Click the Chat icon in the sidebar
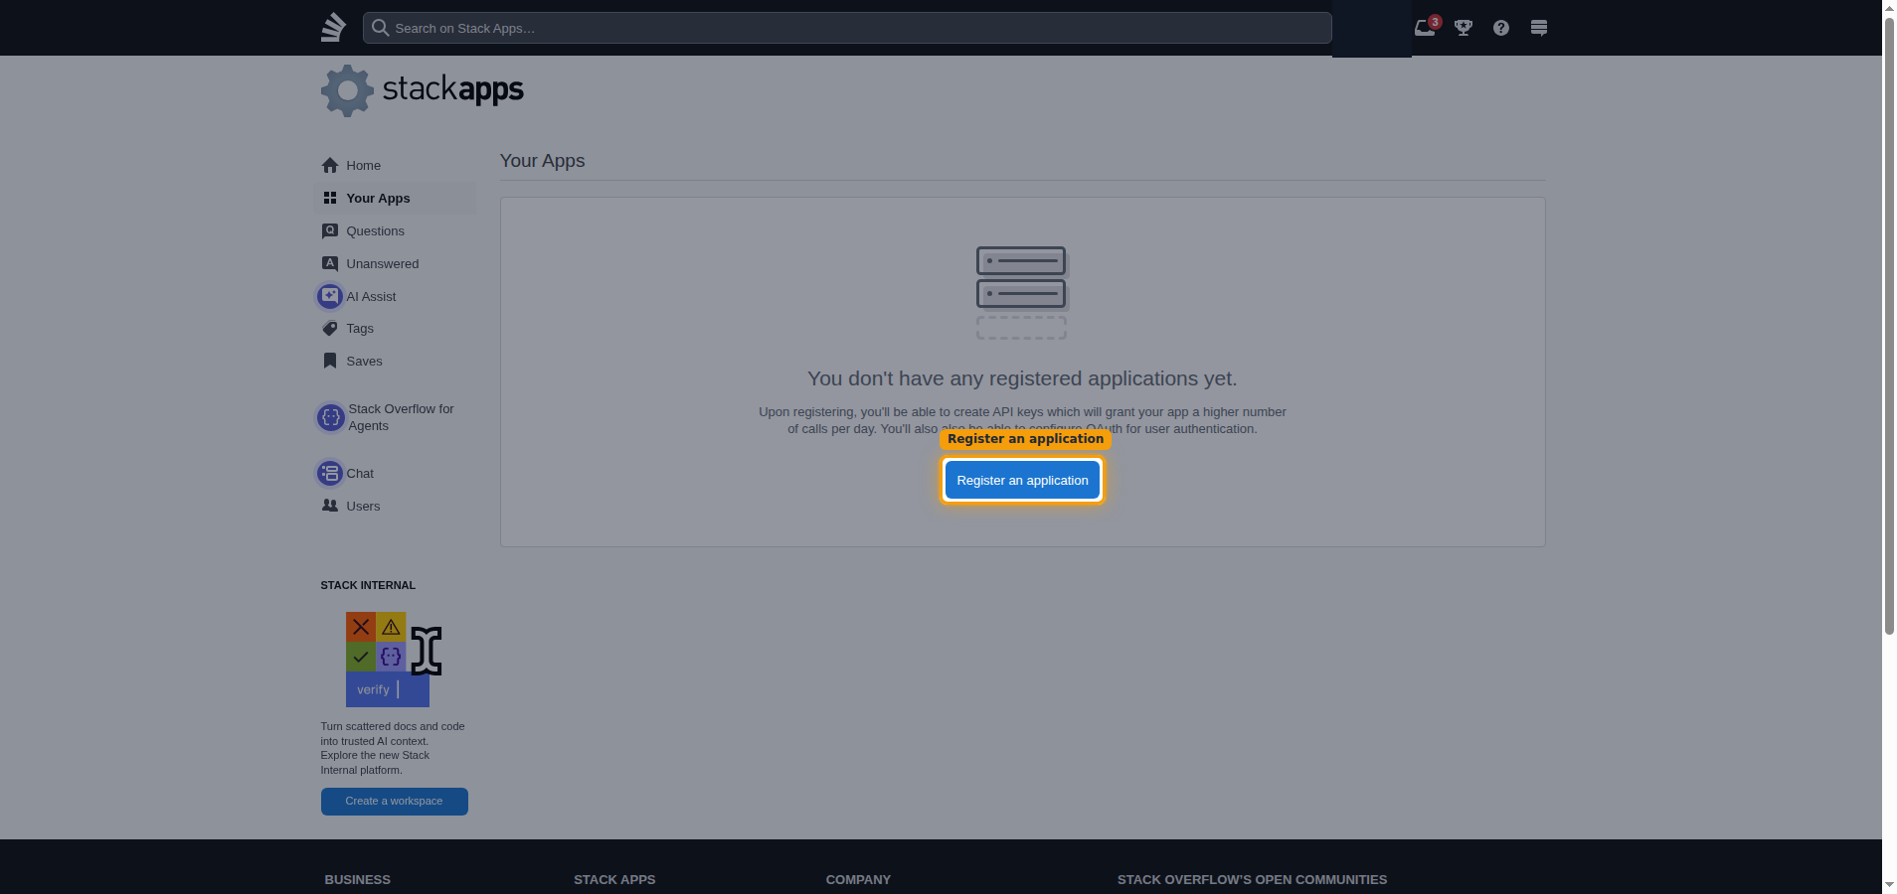 coord(330,473)
